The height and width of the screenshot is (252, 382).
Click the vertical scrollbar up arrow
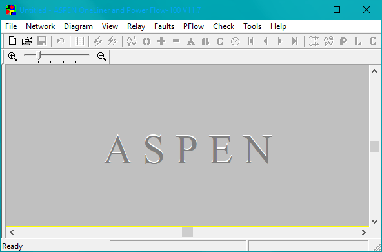(x=374, y=71)
